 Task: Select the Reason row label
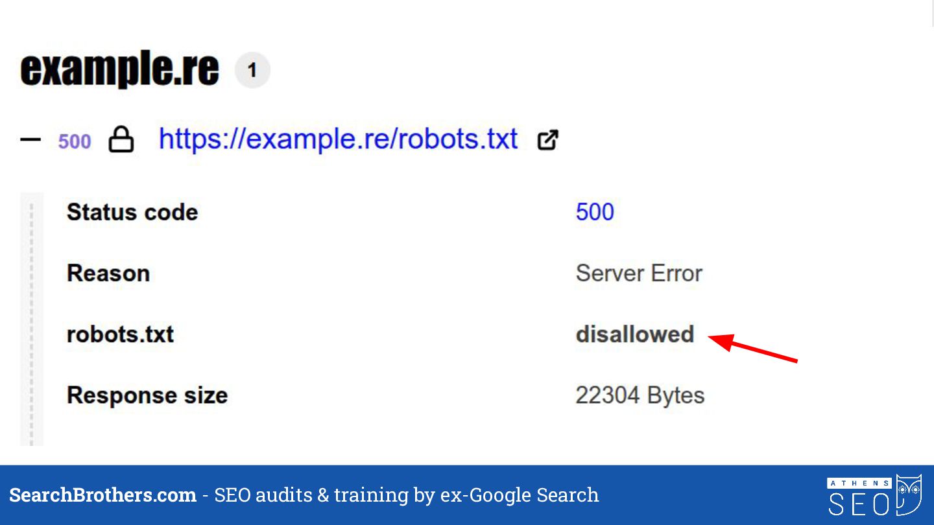tap(108, 274)
